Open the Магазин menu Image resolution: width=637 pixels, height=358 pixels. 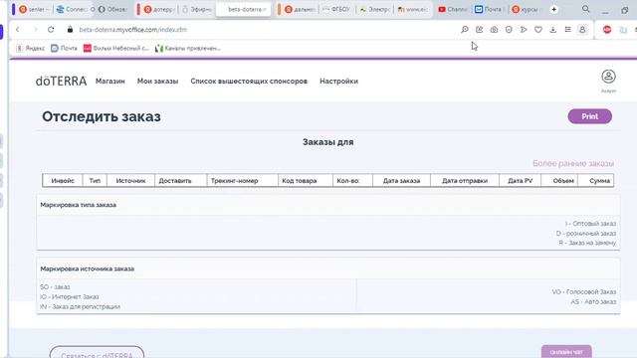coord(110,82)
